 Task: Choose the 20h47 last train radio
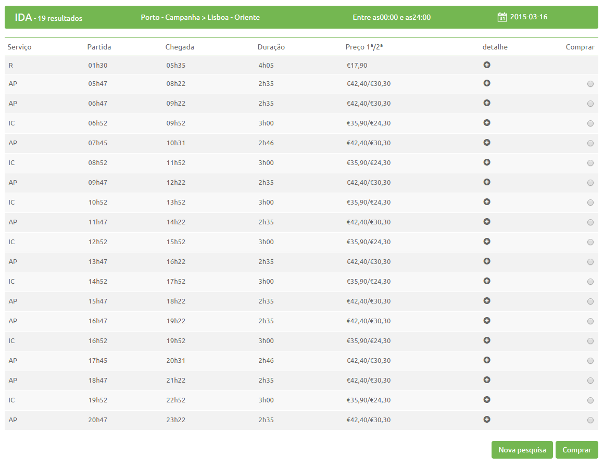[590, 420]
